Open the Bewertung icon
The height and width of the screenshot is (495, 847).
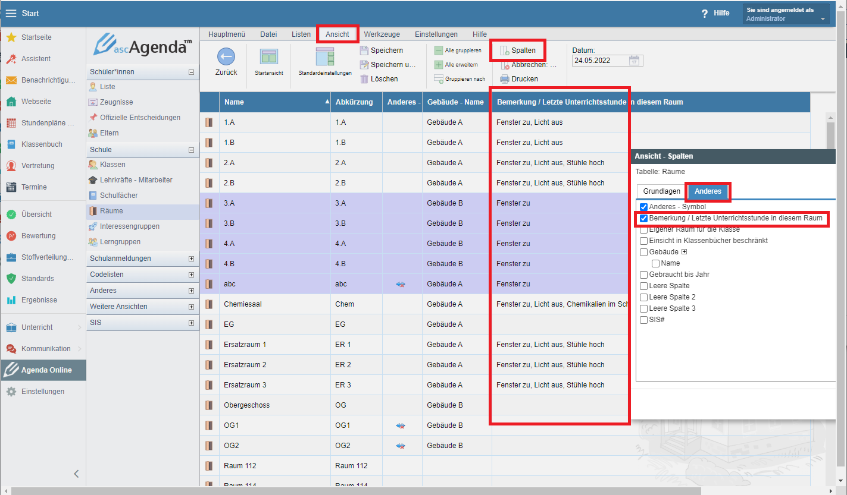11,236
